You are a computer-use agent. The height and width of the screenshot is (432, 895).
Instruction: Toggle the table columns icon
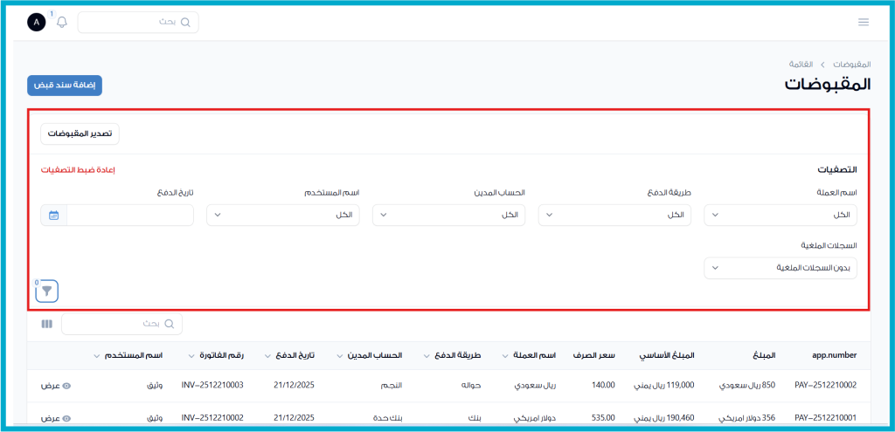(x=47, y=324)
